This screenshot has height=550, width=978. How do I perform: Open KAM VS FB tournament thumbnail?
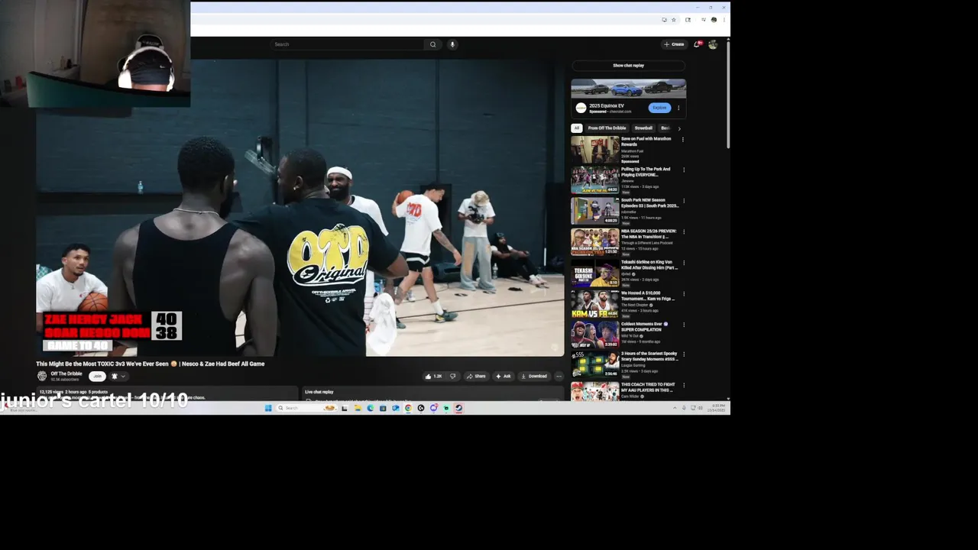coord(595,302)
